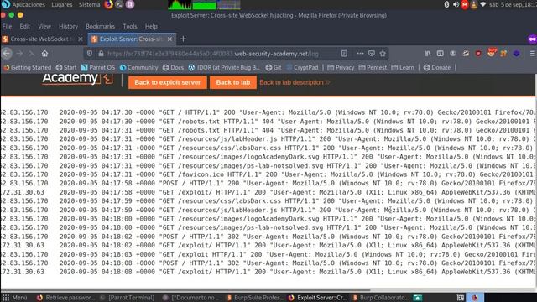Open the Sistema panel menu

pyautogui.click(x=89, y=4)
